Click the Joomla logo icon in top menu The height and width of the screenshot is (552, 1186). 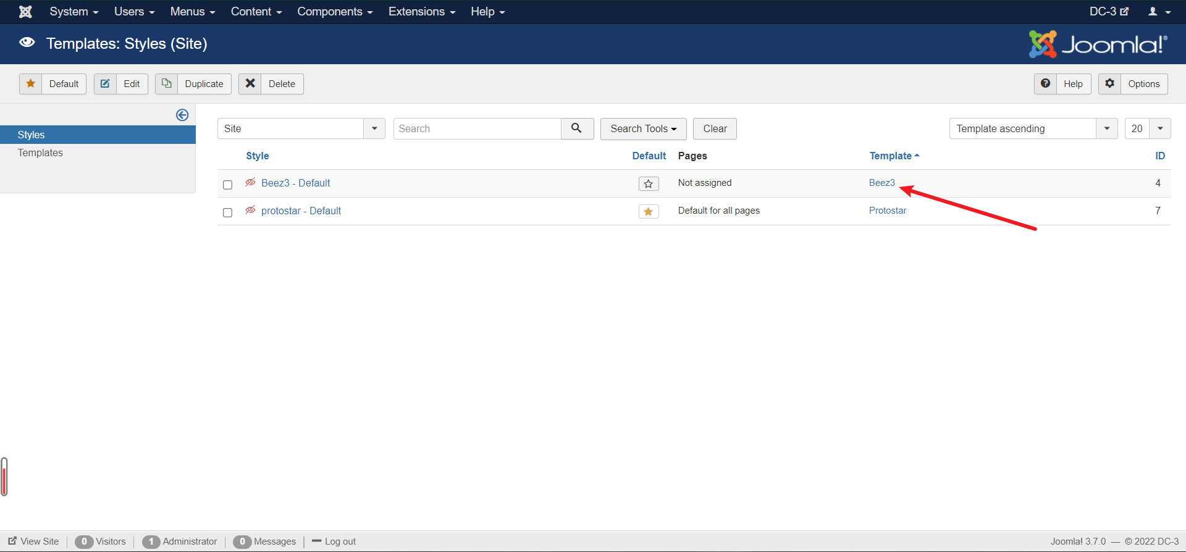25,12
